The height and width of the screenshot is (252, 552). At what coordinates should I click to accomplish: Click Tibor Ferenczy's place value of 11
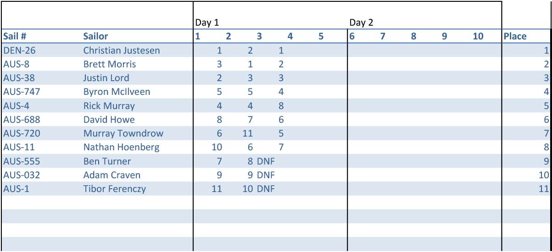pos(543,189)
